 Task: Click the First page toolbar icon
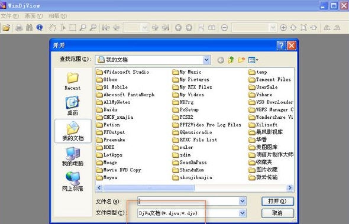[x=106, y=28]
